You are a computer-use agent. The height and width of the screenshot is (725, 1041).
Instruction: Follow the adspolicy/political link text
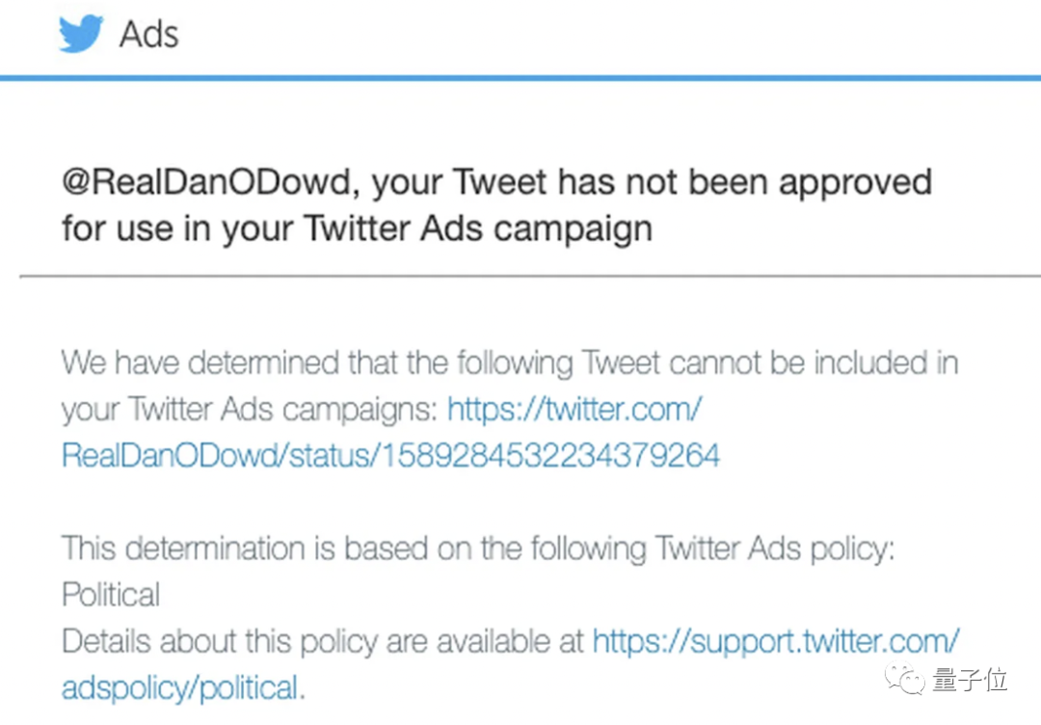click(x=180, y=687)
